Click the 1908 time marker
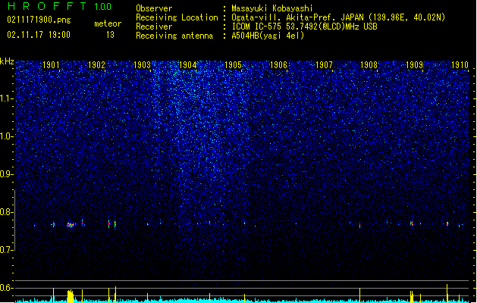 click(369, 65)
